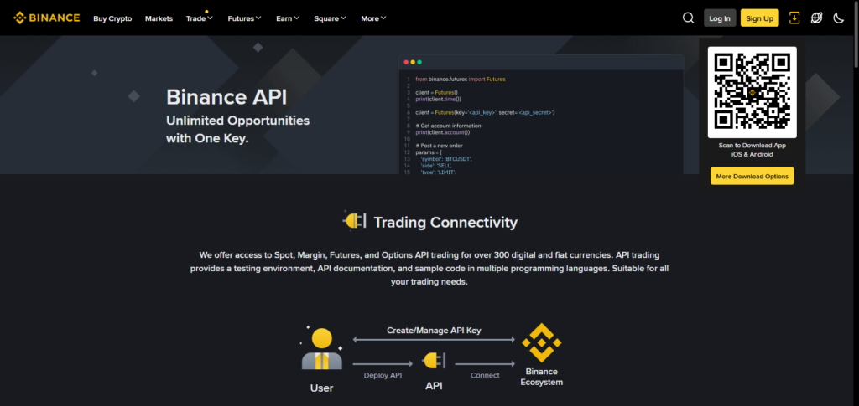This screenshot has height=406, width=859.
Task: Click 'Scan to Download App' text
Action: [752, 146]
